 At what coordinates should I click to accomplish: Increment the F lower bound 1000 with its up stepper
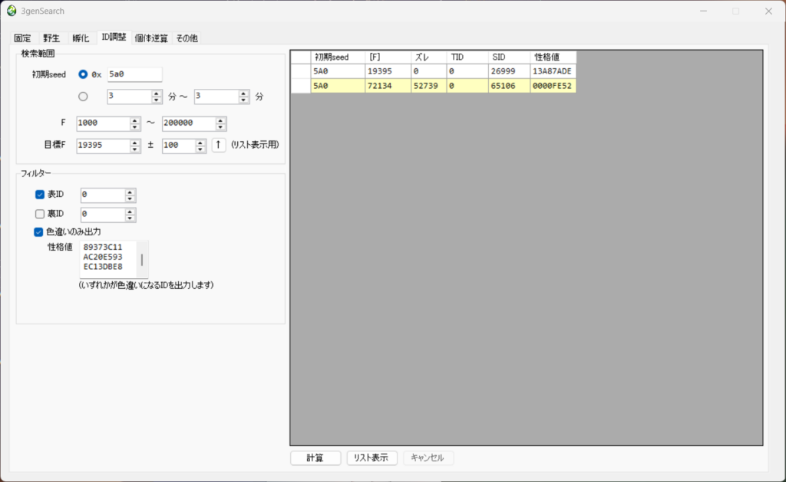[x=134, y=120]
